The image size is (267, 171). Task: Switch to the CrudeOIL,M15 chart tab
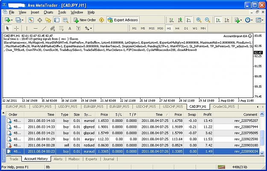[x=224, y=106]
